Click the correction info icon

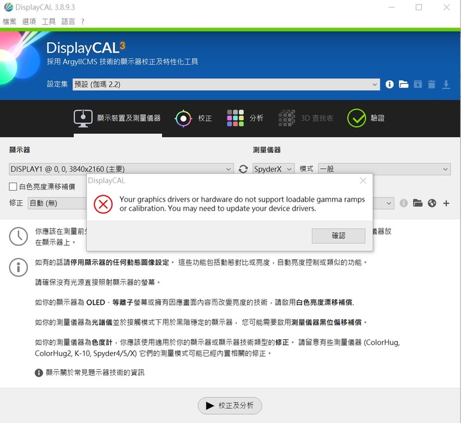403,203
